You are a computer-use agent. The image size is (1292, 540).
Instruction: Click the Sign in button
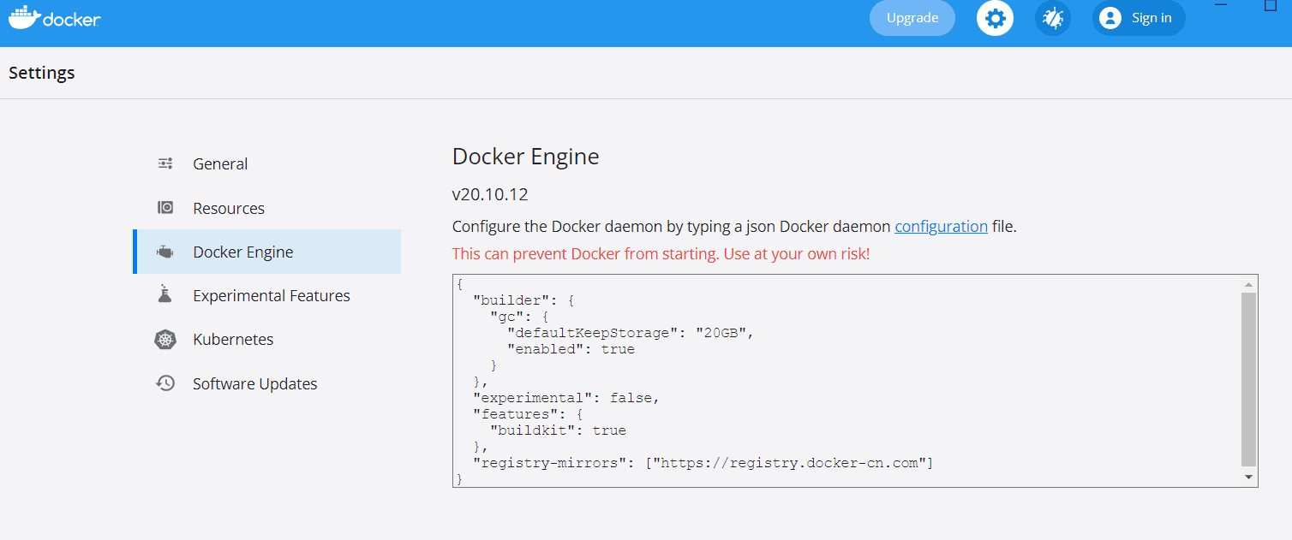pos(1139,18)
